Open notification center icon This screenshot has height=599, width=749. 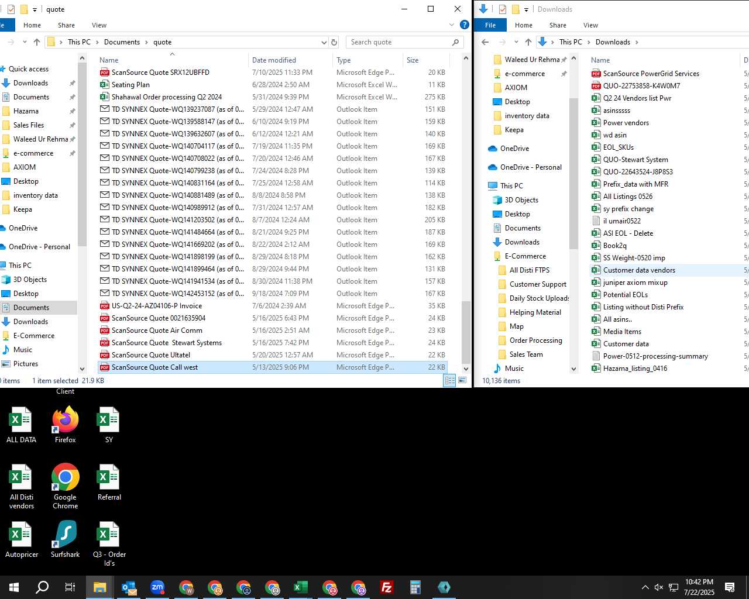click(x=730, y=587)
